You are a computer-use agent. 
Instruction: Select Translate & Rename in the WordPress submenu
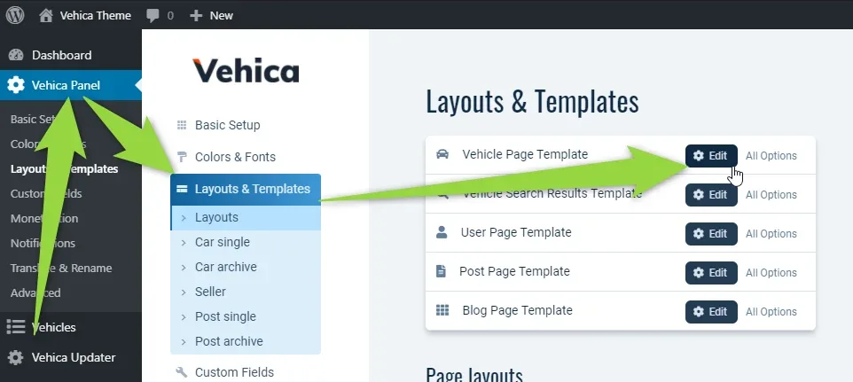61,268
